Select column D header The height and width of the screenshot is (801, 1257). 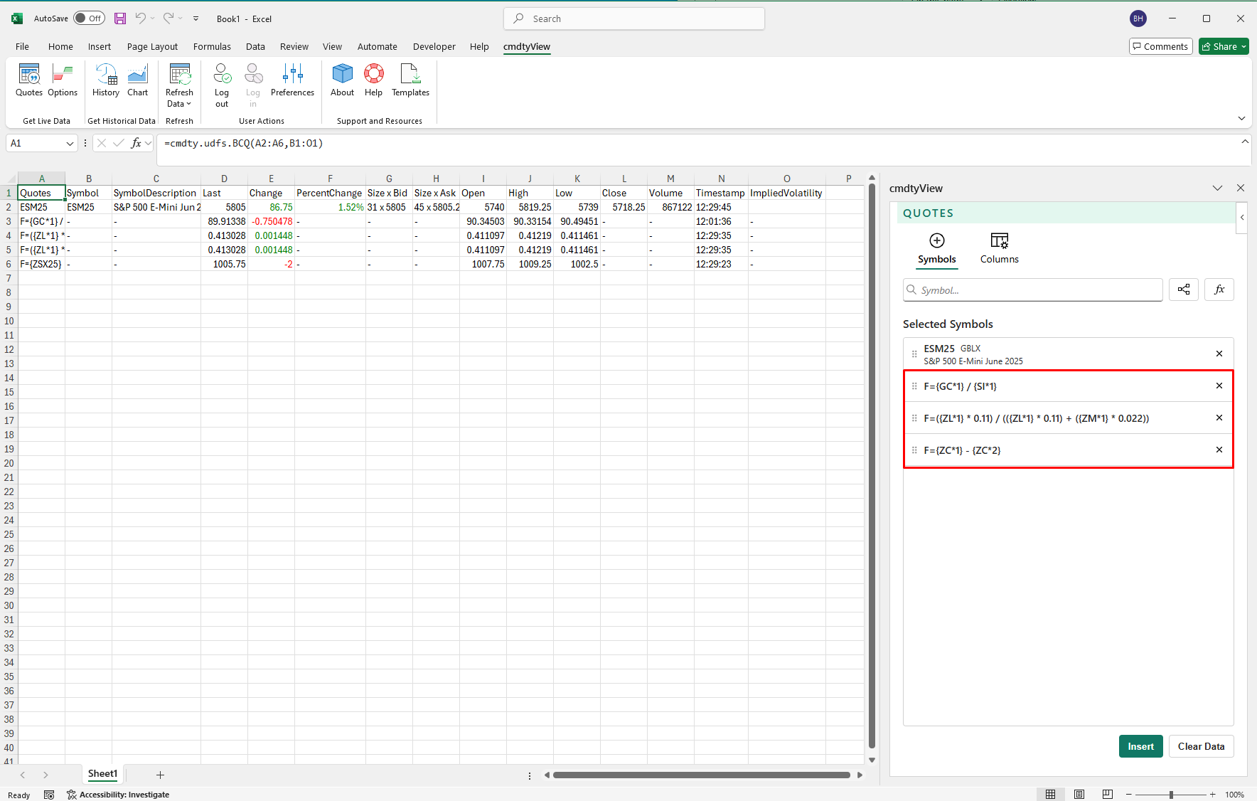pos(224,179)
